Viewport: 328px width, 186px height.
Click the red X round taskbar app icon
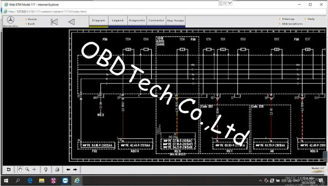coord(53,180)
